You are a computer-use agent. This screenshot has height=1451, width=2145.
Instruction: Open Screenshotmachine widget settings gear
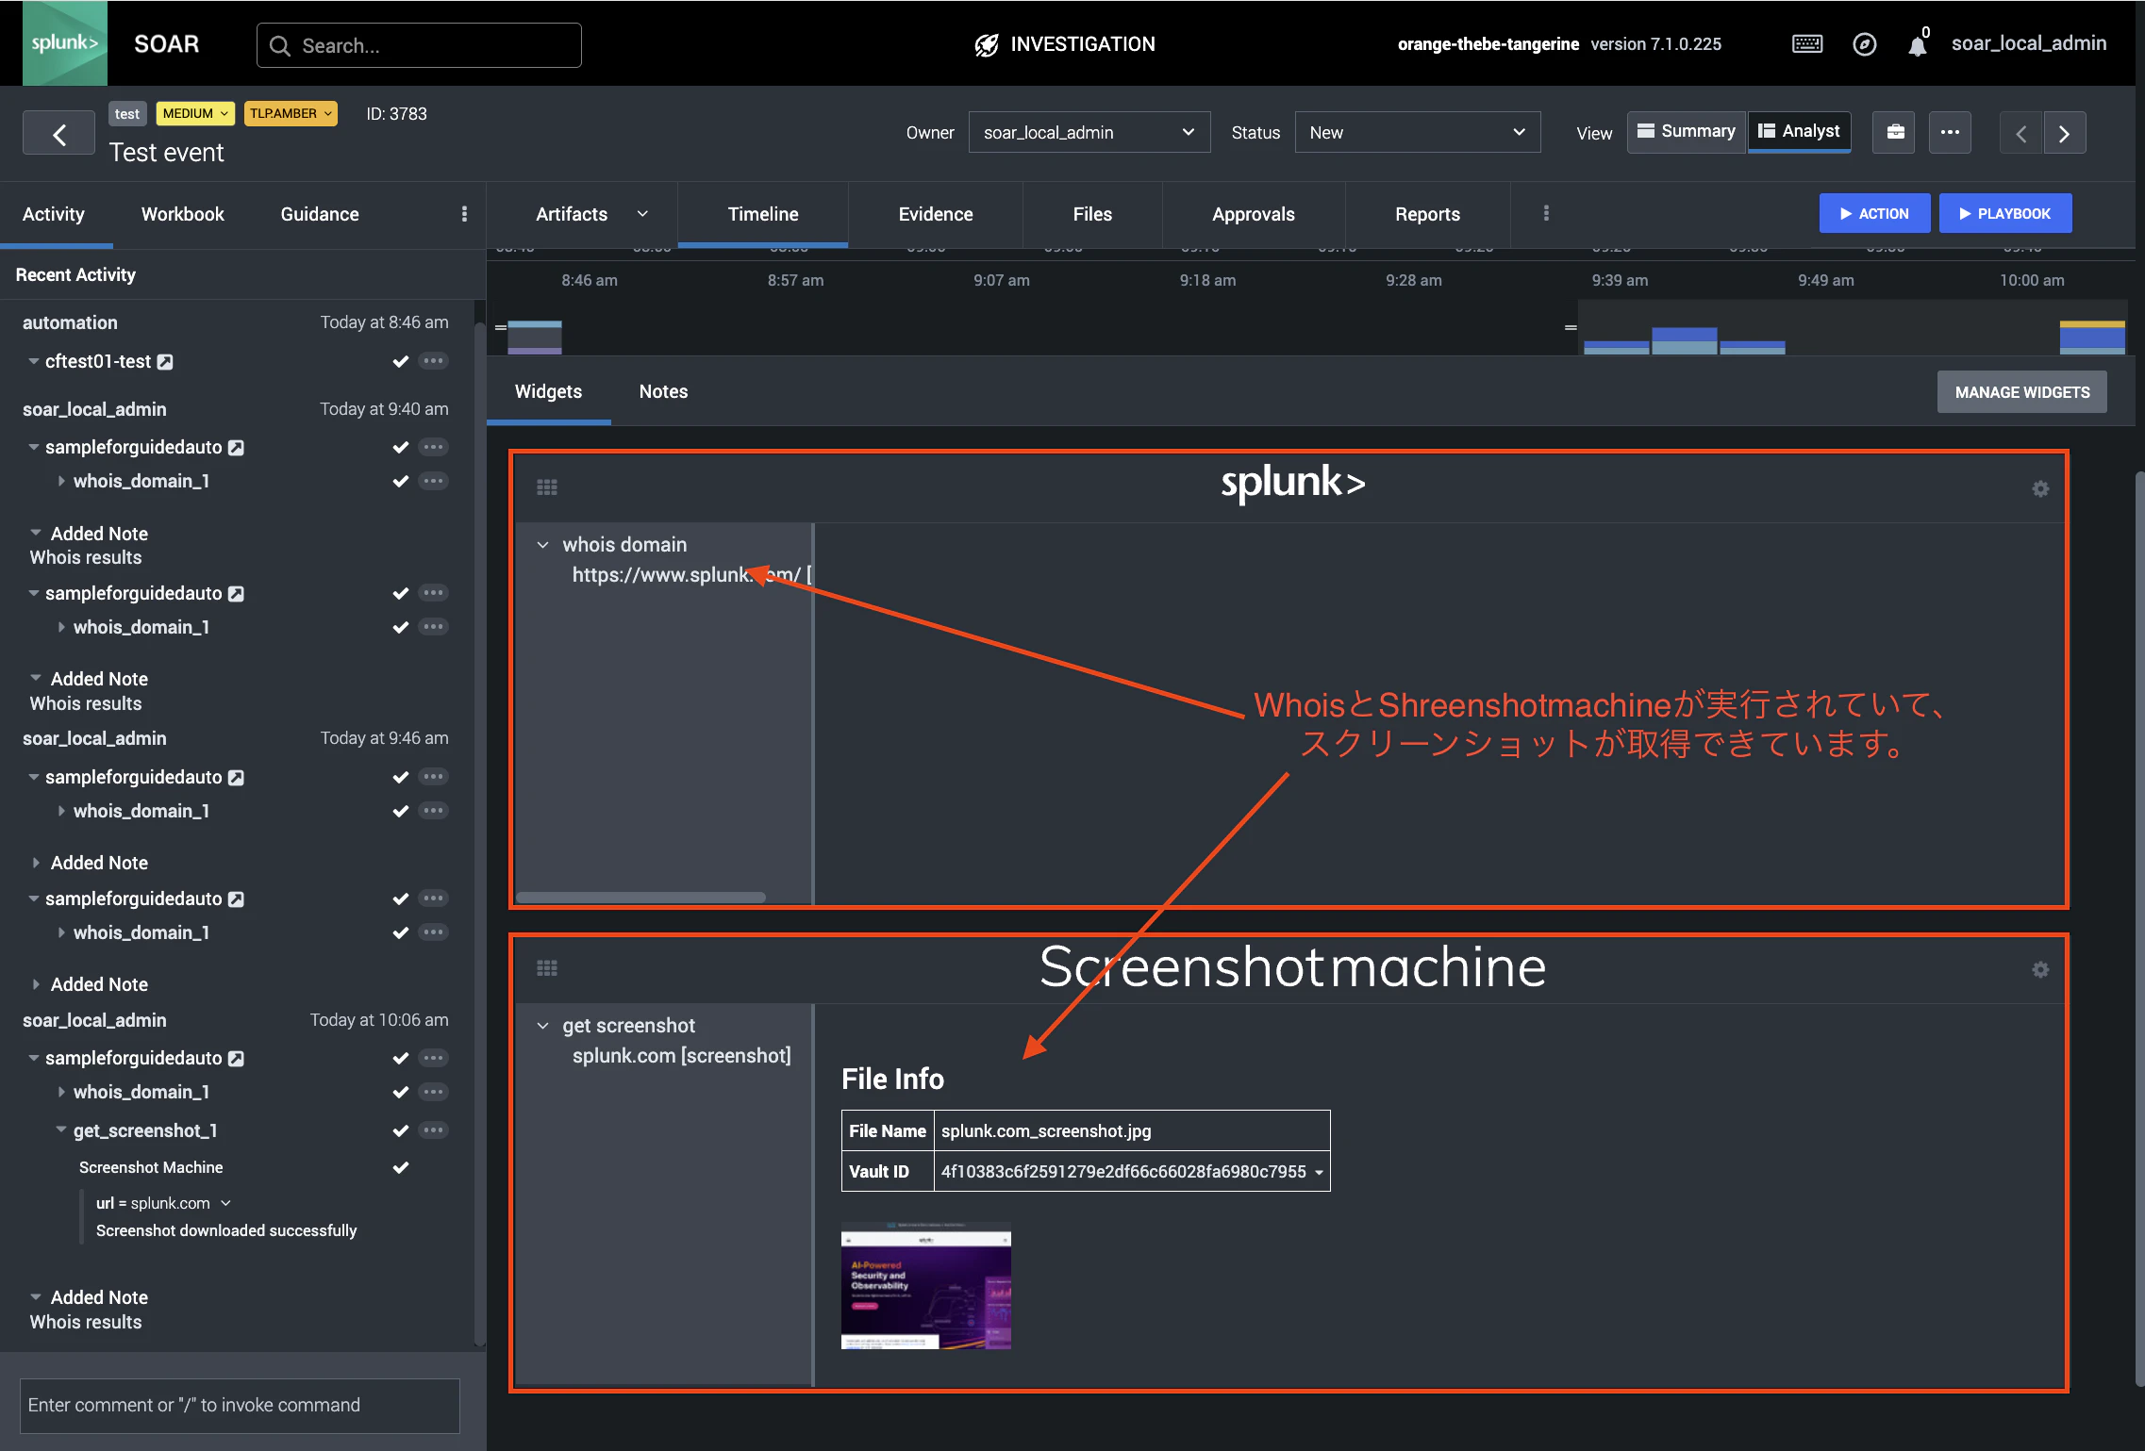pos(2040,969)
